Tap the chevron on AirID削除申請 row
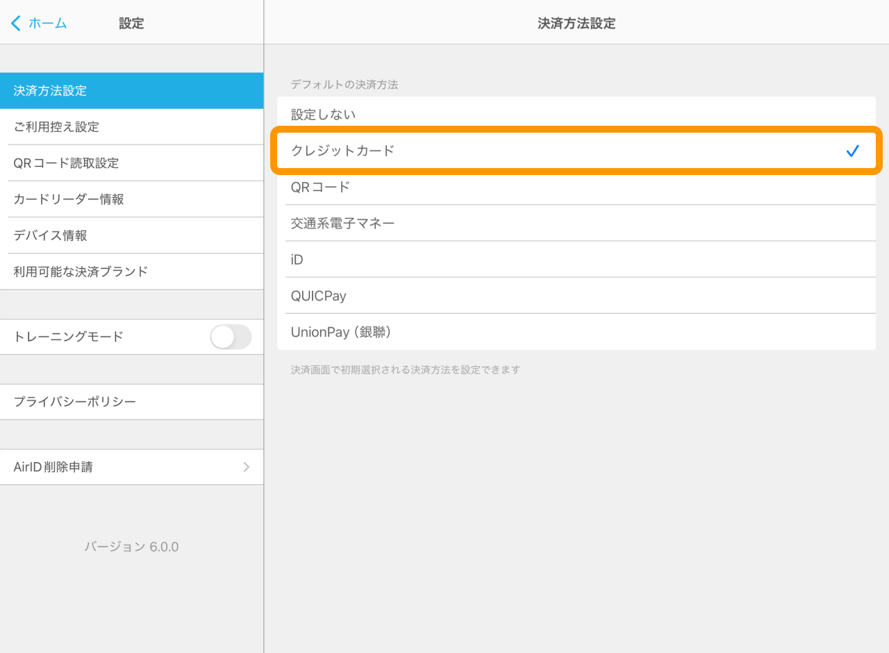 pos(246,467)
